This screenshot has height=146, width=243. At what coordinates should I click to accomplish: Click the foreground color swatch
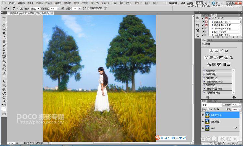[3, 108]
